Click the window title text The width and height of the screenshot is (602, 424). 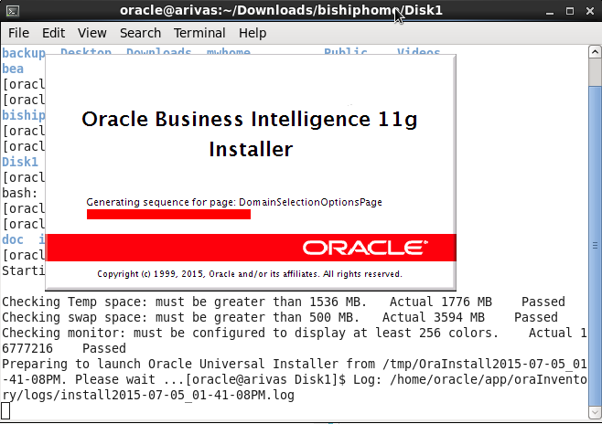(281, 10)
